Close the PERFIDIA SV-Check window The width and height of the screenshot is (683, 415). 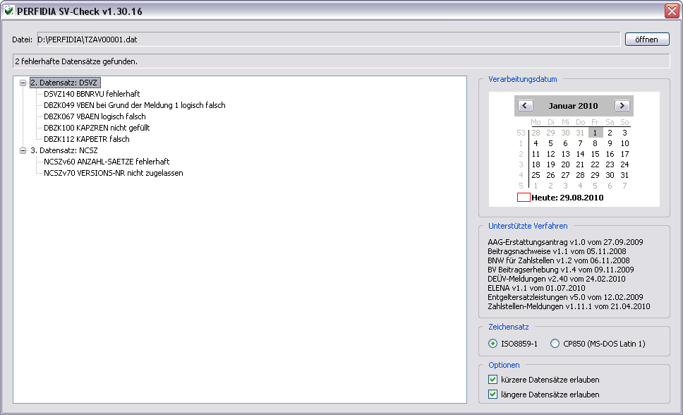[x=672, y=11]
